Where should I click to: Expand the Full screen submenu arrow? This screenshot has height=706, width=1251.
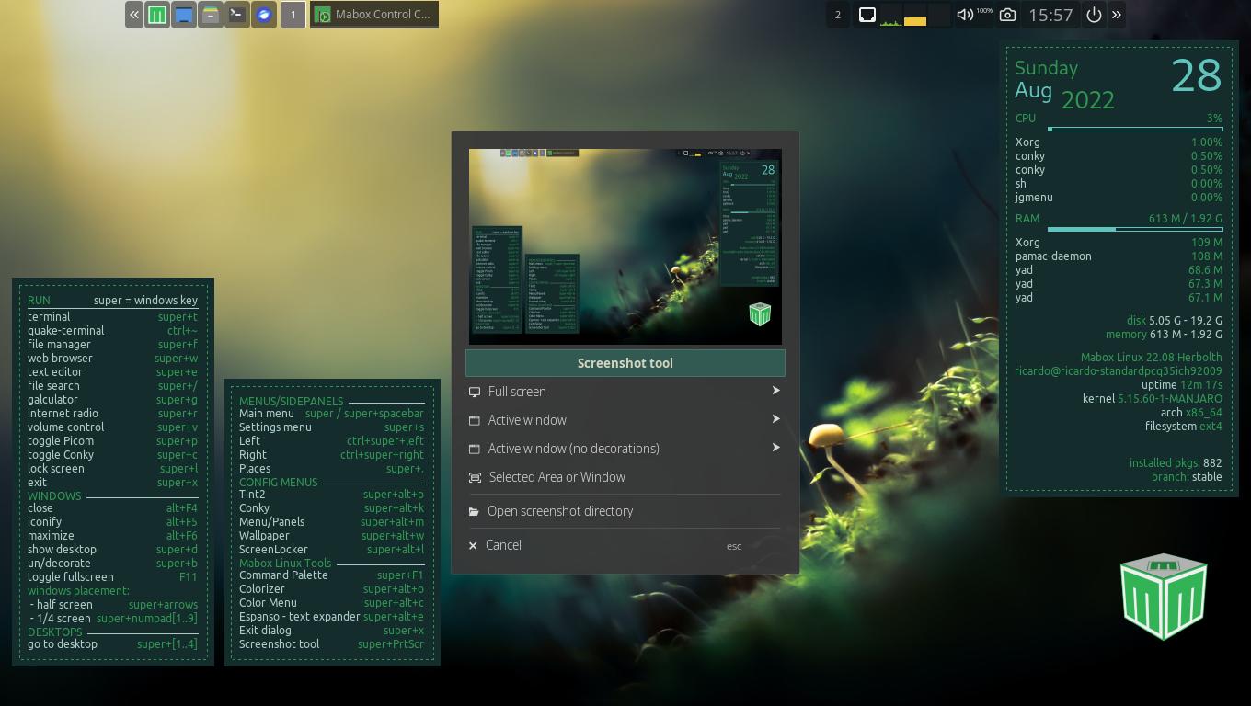(x=775, y=391)
